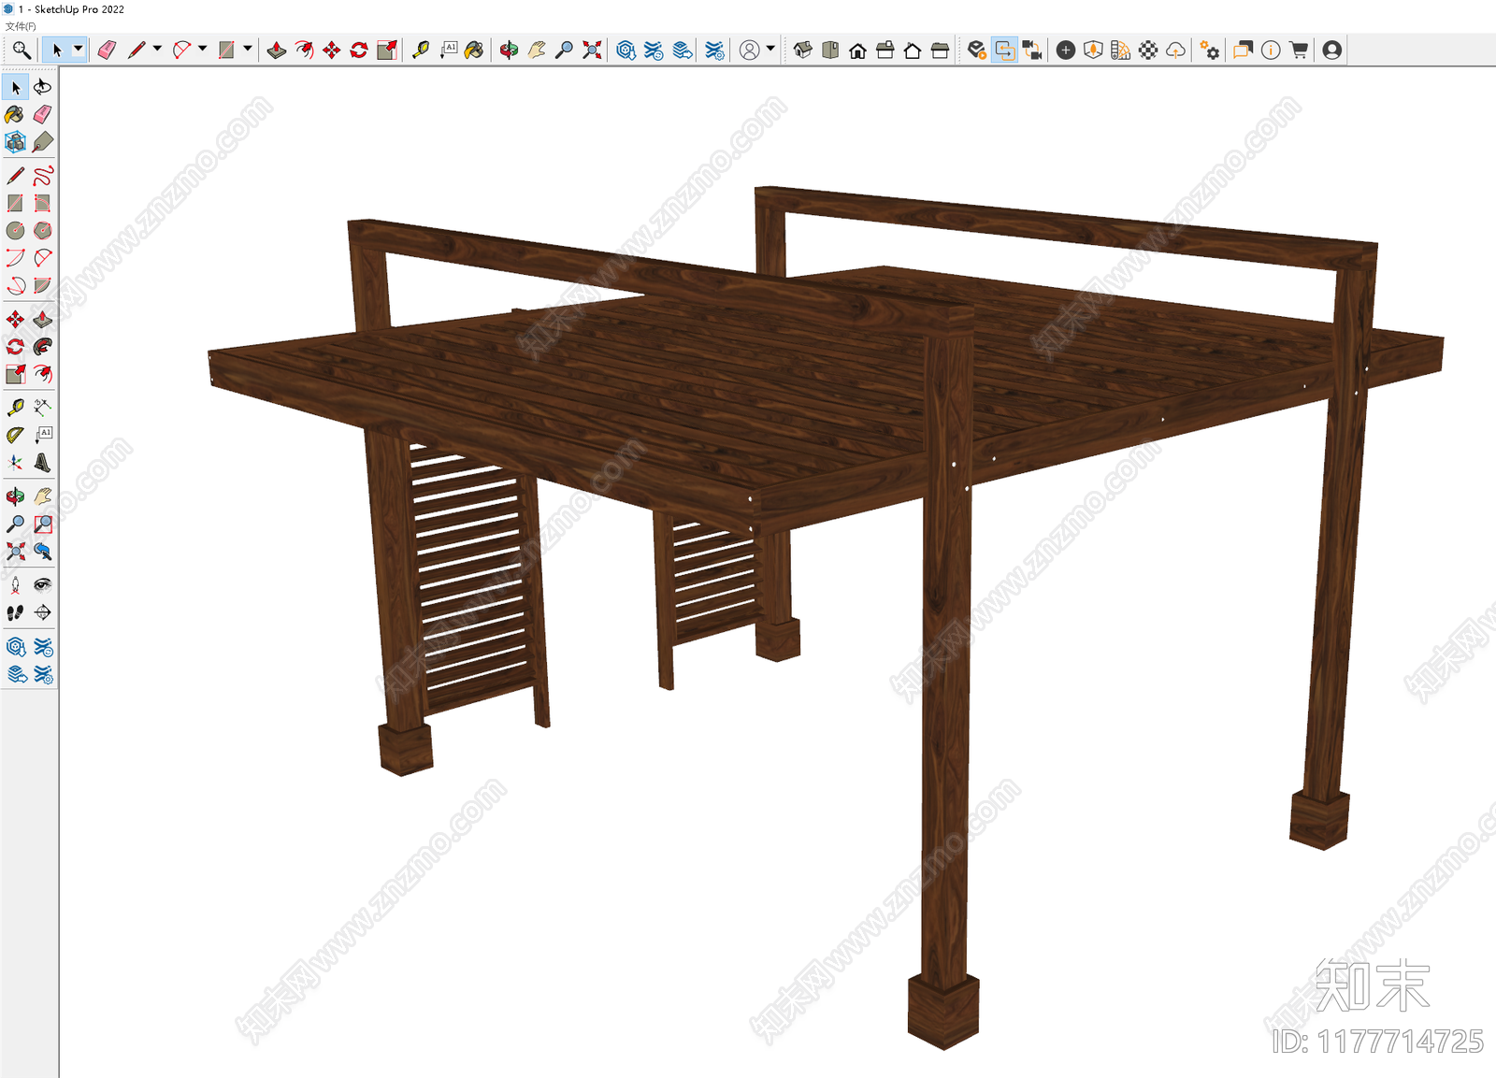1496x1078 pixels.
Task: Open the shopping cart icon
Action: pos(1299,50)
